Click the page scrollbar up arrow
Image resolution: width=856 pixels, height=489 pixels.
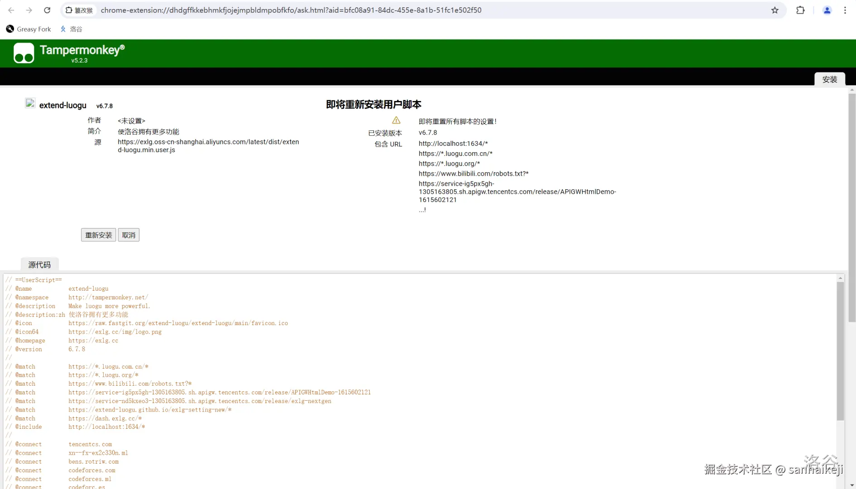852,90
